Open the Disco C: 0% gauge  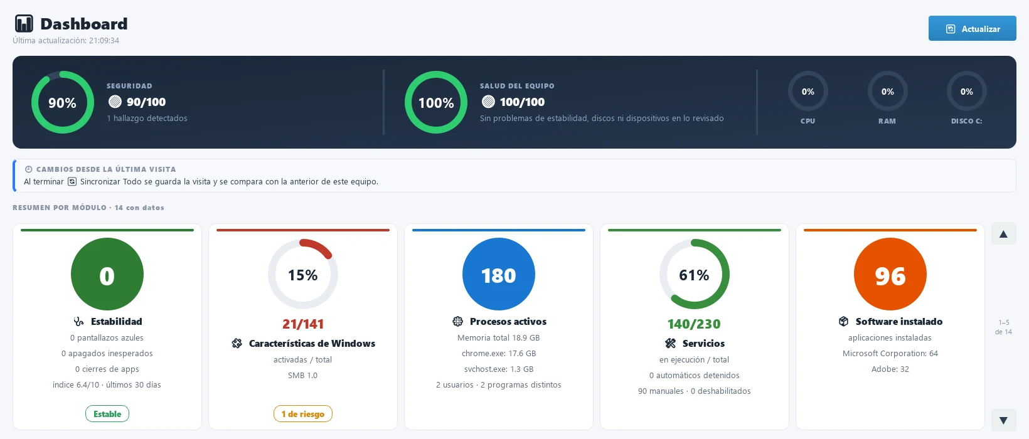pyautogui.click(x=967, y=92)
